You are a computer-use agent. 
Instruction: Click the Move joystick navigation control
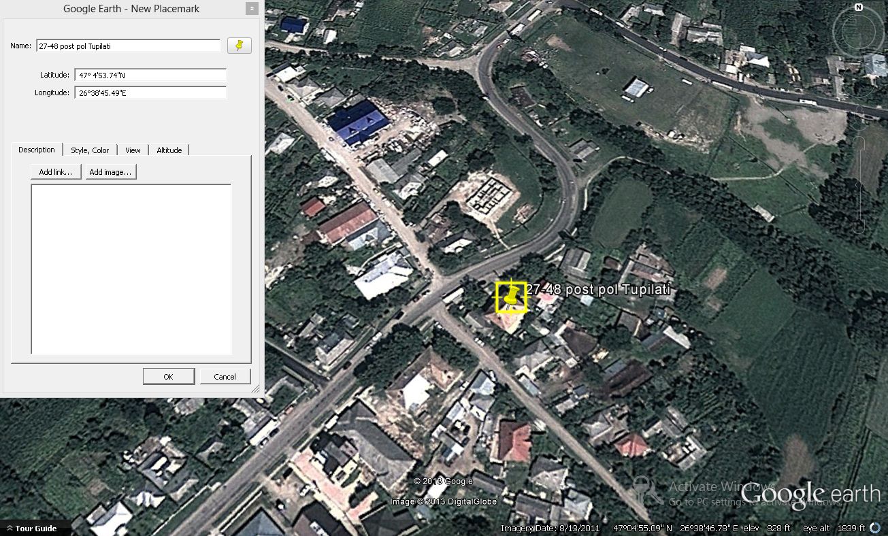click(x=859, y=82)
